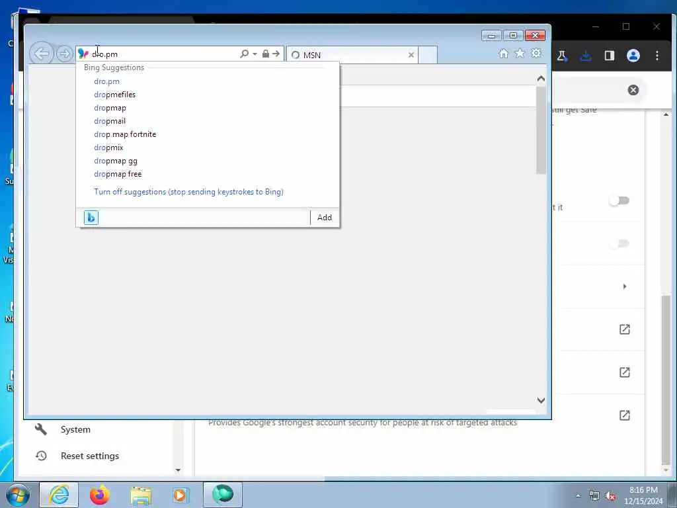Pick the dropmail suggestion
Image resolution: width=677 pixels, height=508 pixels.
tap(110, 121)
